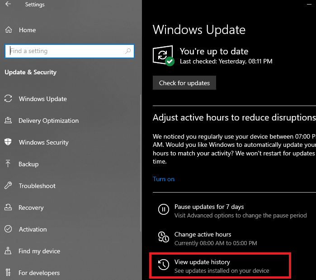Open the Troubleshoot page
Screen dimensions: 316x280
(37, 186)
